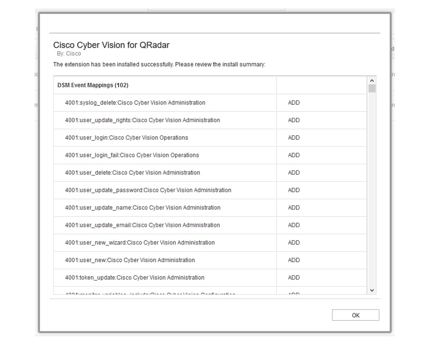Click the user_delete mapping entry
The width and height of the screenshot is (430, 345).
tap(132, 173)
